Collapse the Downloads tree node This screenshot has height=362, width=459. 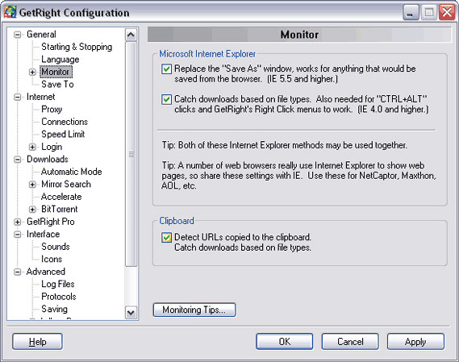tap(18, 160)
